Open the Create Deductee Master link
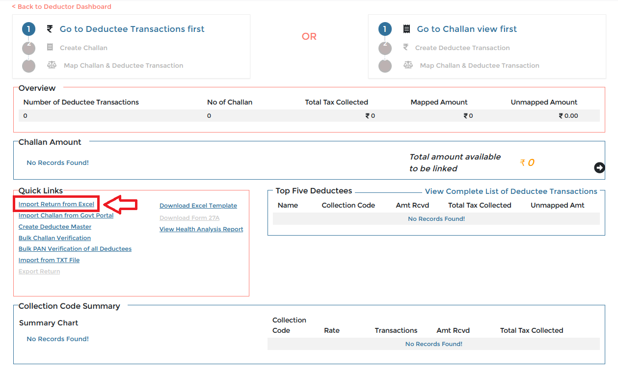Viewport: 618px width, 375px height. point(55,227)
